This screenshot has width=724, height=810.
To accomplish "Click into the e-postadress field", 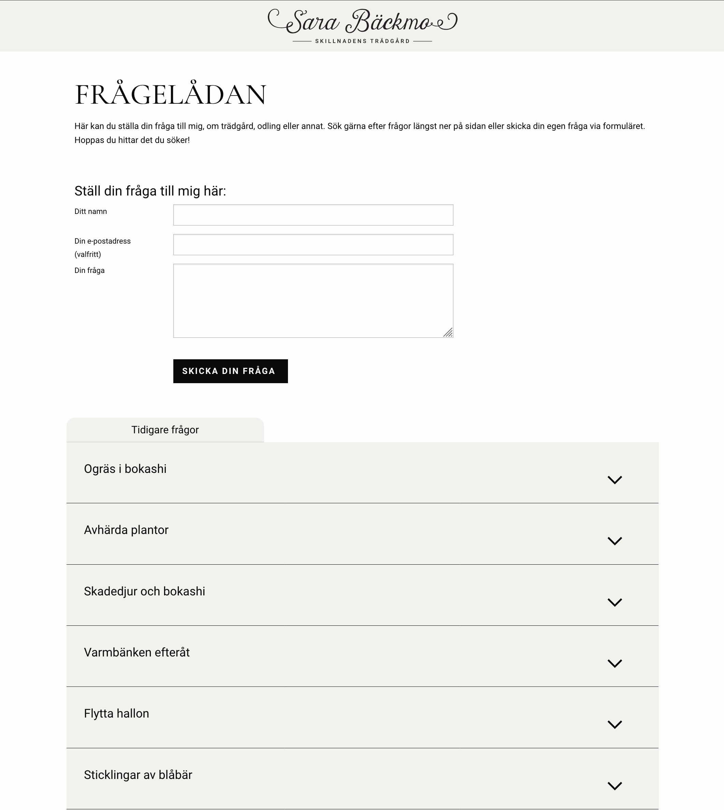I will [313, 245].
